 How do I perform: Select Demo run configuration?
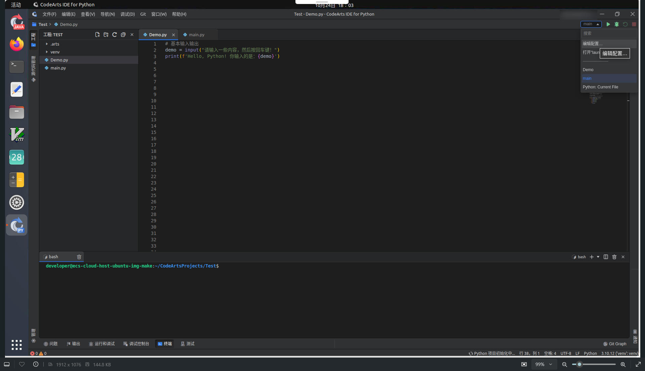point(588,70)
